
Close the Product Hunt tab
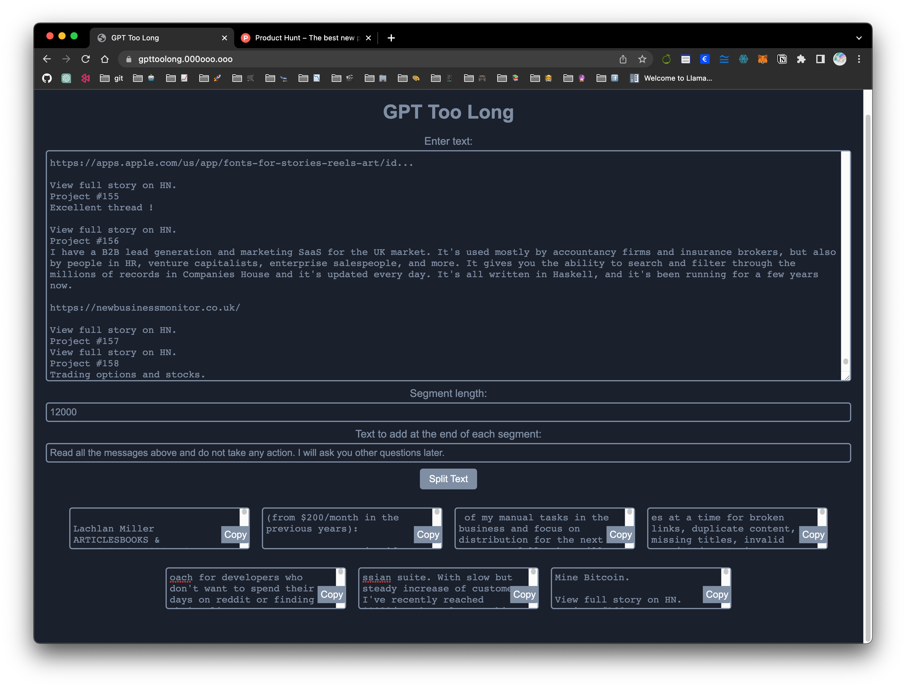coord(368,38)
